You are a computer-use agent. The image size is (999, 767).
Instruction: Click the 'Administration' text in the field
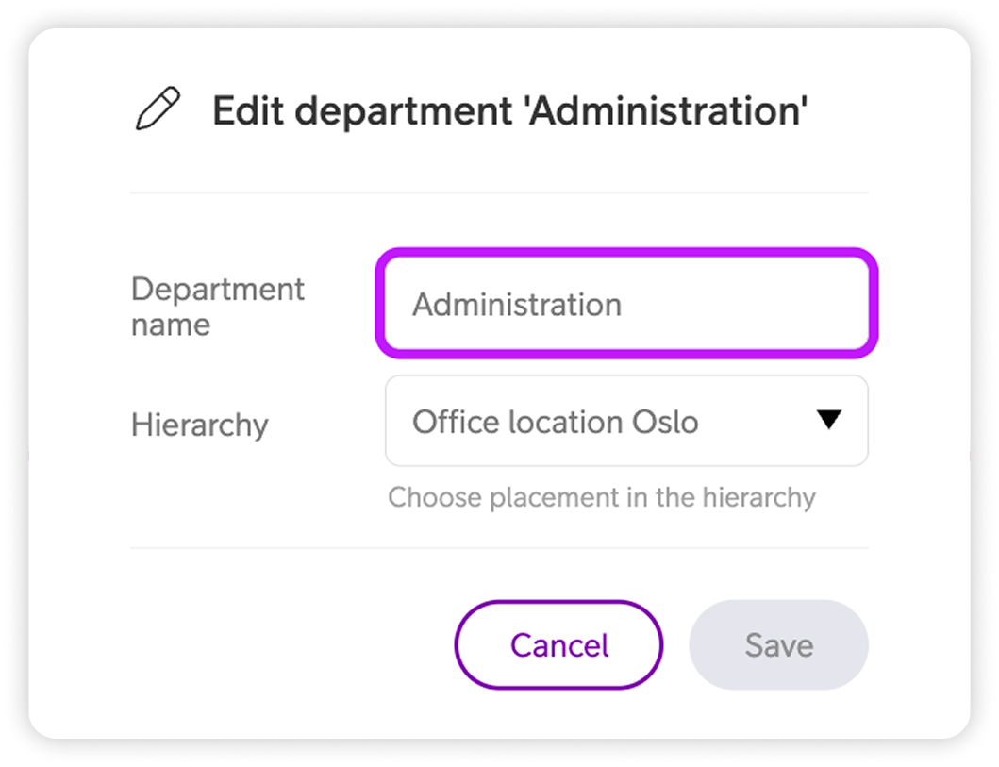(517, 305)
